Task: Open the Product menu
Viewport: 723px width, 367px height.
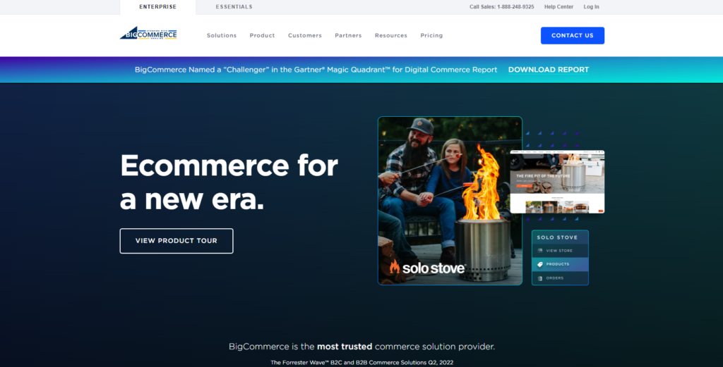Action: [263, 35]
